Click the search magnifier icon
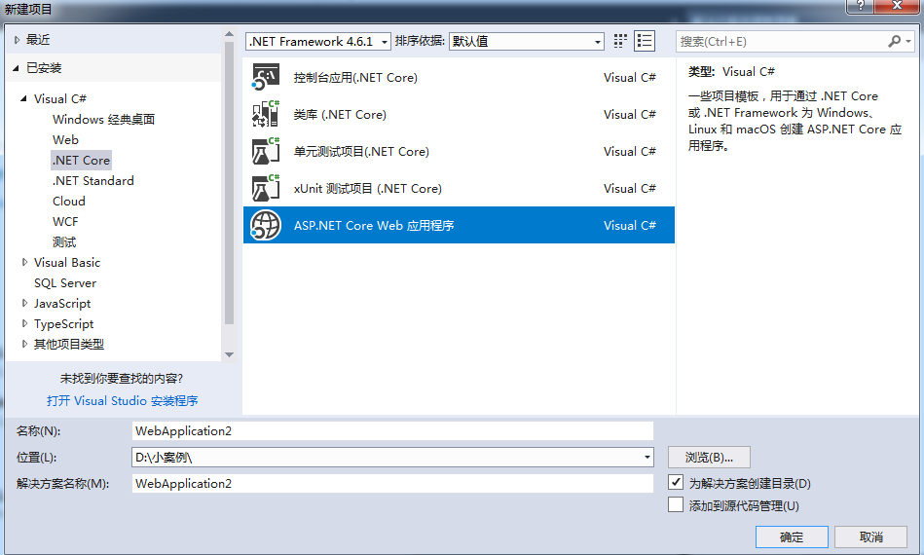The image size is (924, 555). pyautogui.click(x=894, y=41)
